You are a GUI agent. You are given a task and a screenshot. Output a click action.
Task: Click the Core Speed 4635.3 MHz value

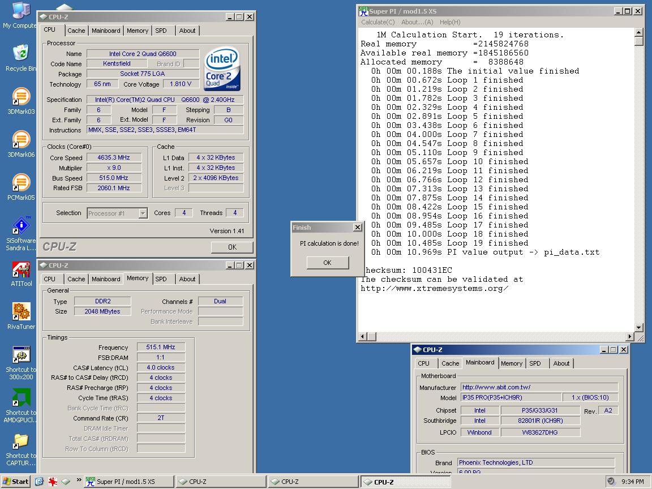(x=114, y=157)
